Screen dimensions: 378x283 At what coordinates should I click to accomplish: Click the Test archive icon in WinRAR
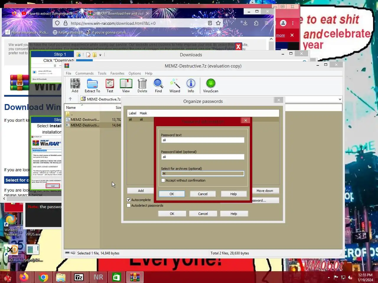tap(110, 86)
